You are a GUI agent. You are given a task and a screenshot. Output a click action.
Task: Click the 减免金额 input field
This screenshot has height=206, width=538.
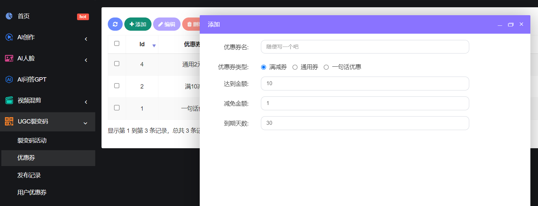[365, 103]
